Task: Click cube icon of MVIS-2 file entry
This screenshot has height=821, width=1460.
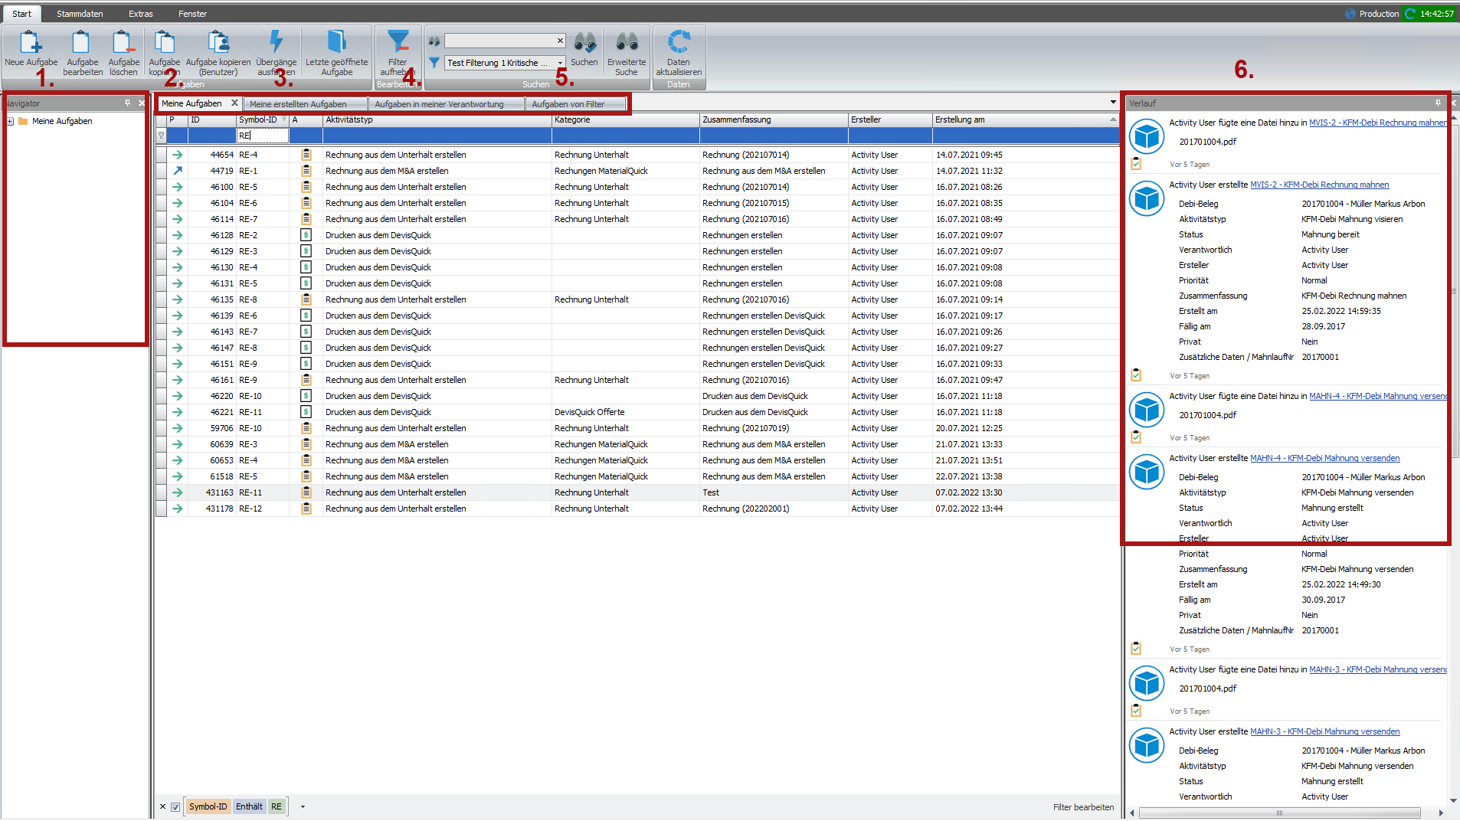Action: (x=1147, y=137)
